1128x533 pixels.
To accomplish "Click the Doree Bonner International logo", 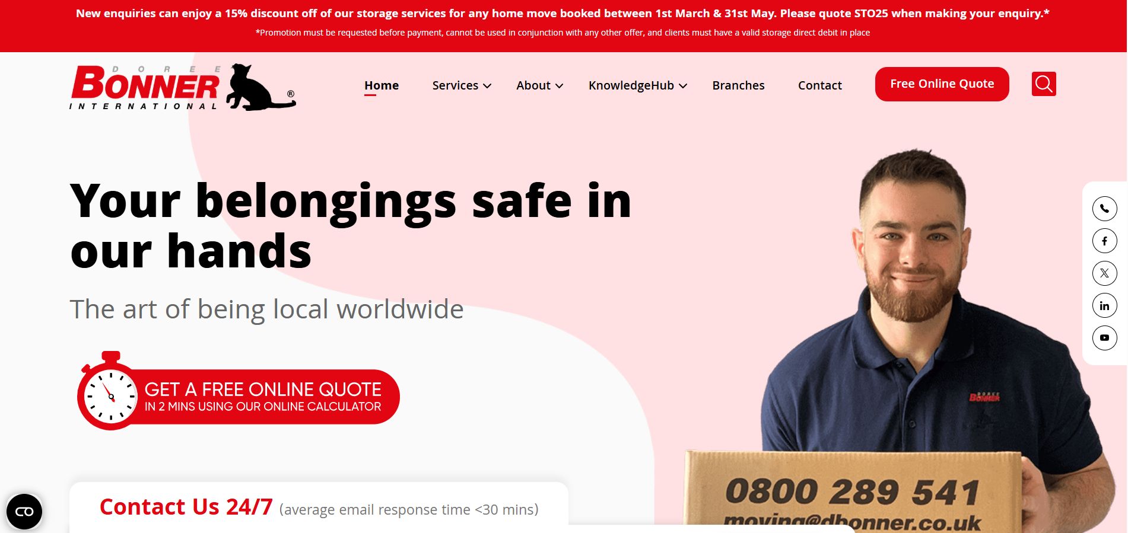I will pos(183,87).
